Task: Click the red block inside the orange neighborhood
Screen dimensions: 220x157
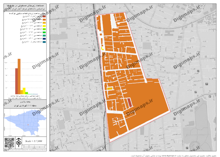Action: (130, 103)
